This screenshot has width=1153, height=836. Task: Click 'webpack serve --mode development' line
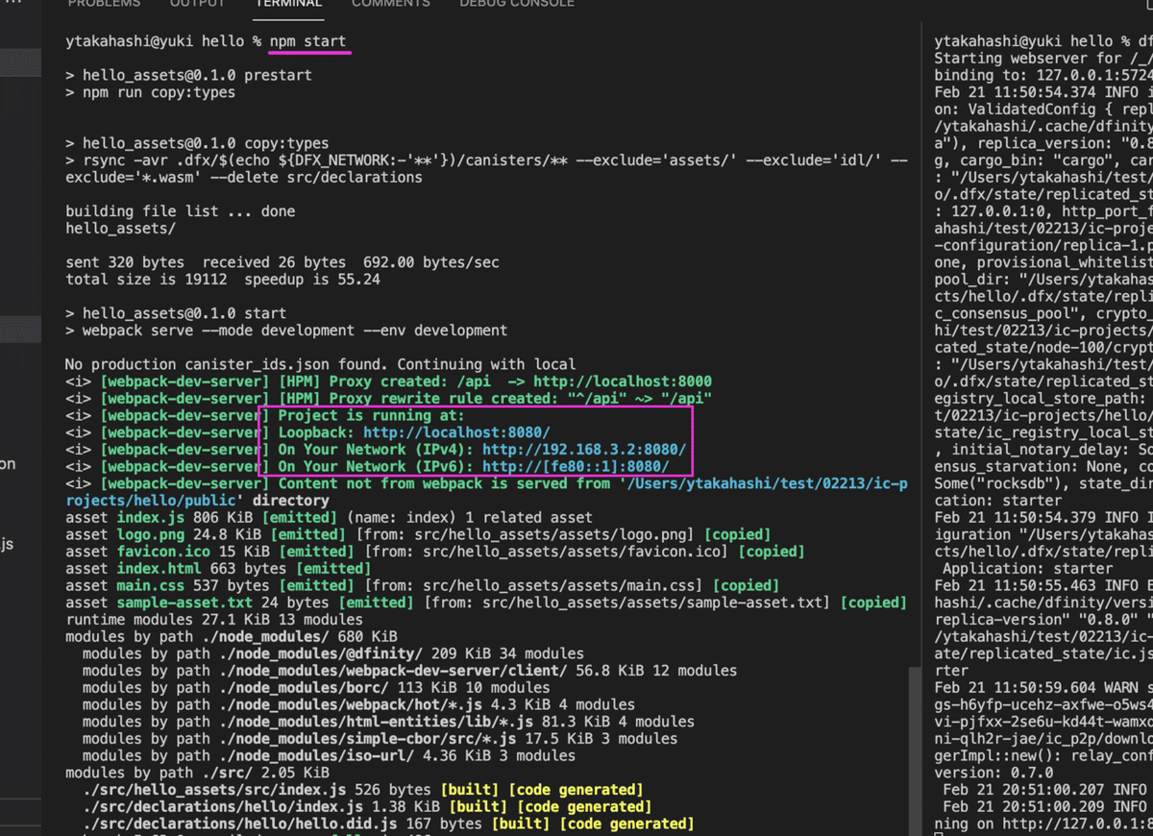point(286,331)
